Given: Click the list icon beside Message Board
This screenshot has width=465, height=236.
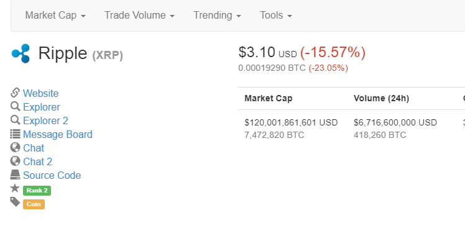Looking at the screenshot, I should 15,134.
